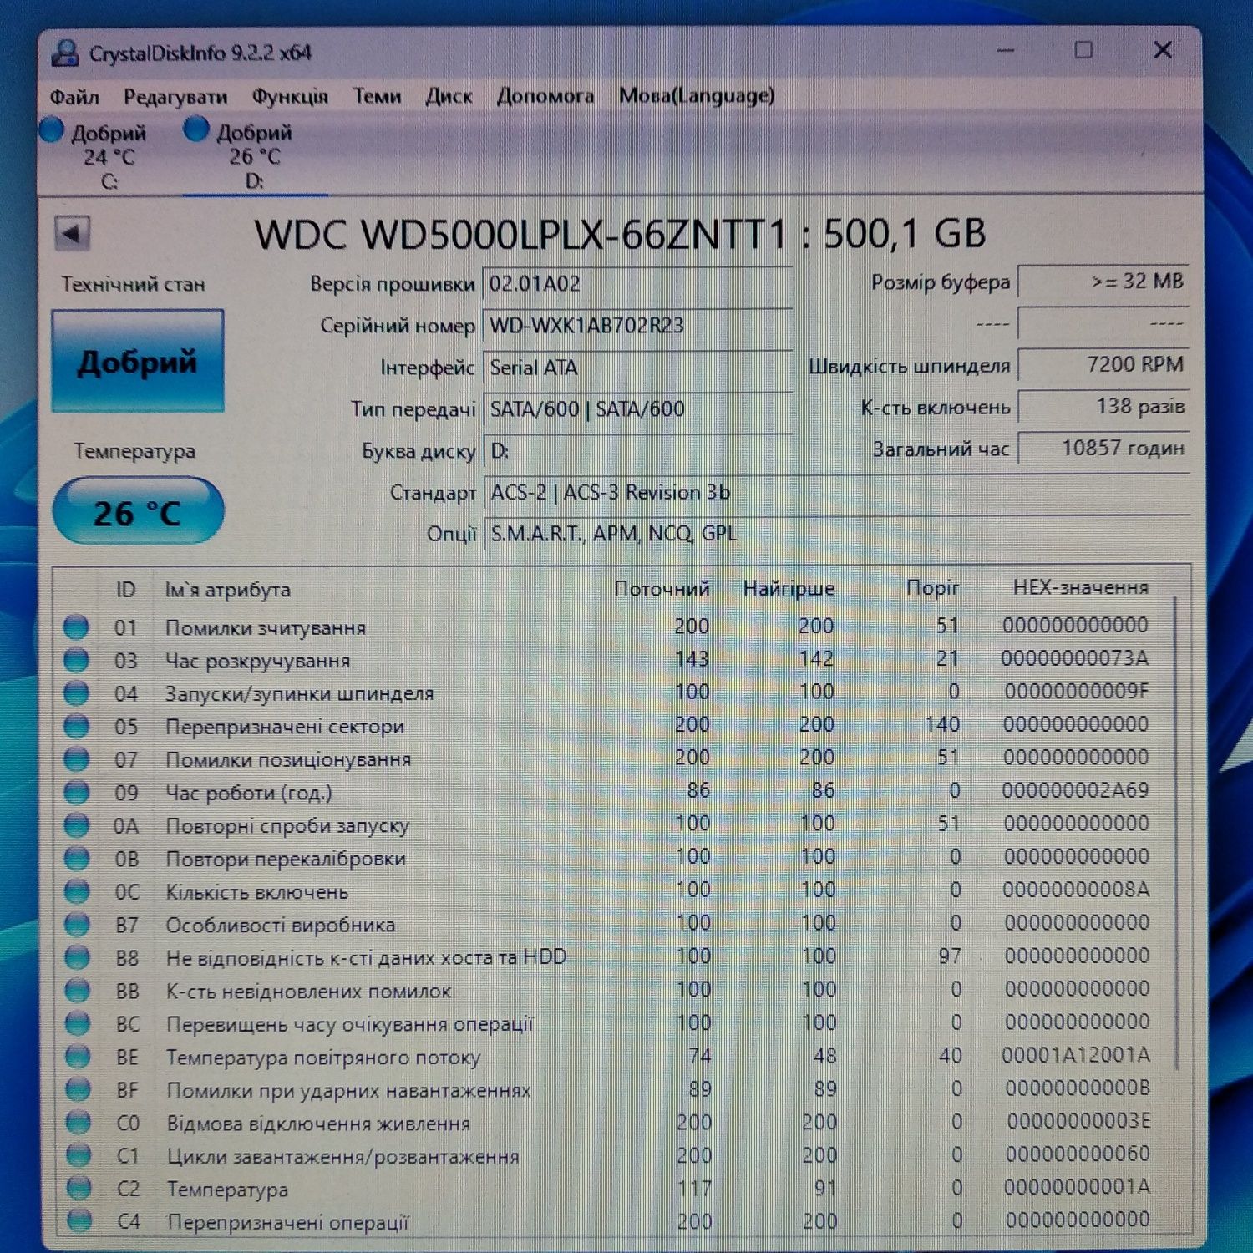The height and width of the screenshot is (1253, 1253).
Task: Open the Теми menu
Action: [x=377, y=96]
